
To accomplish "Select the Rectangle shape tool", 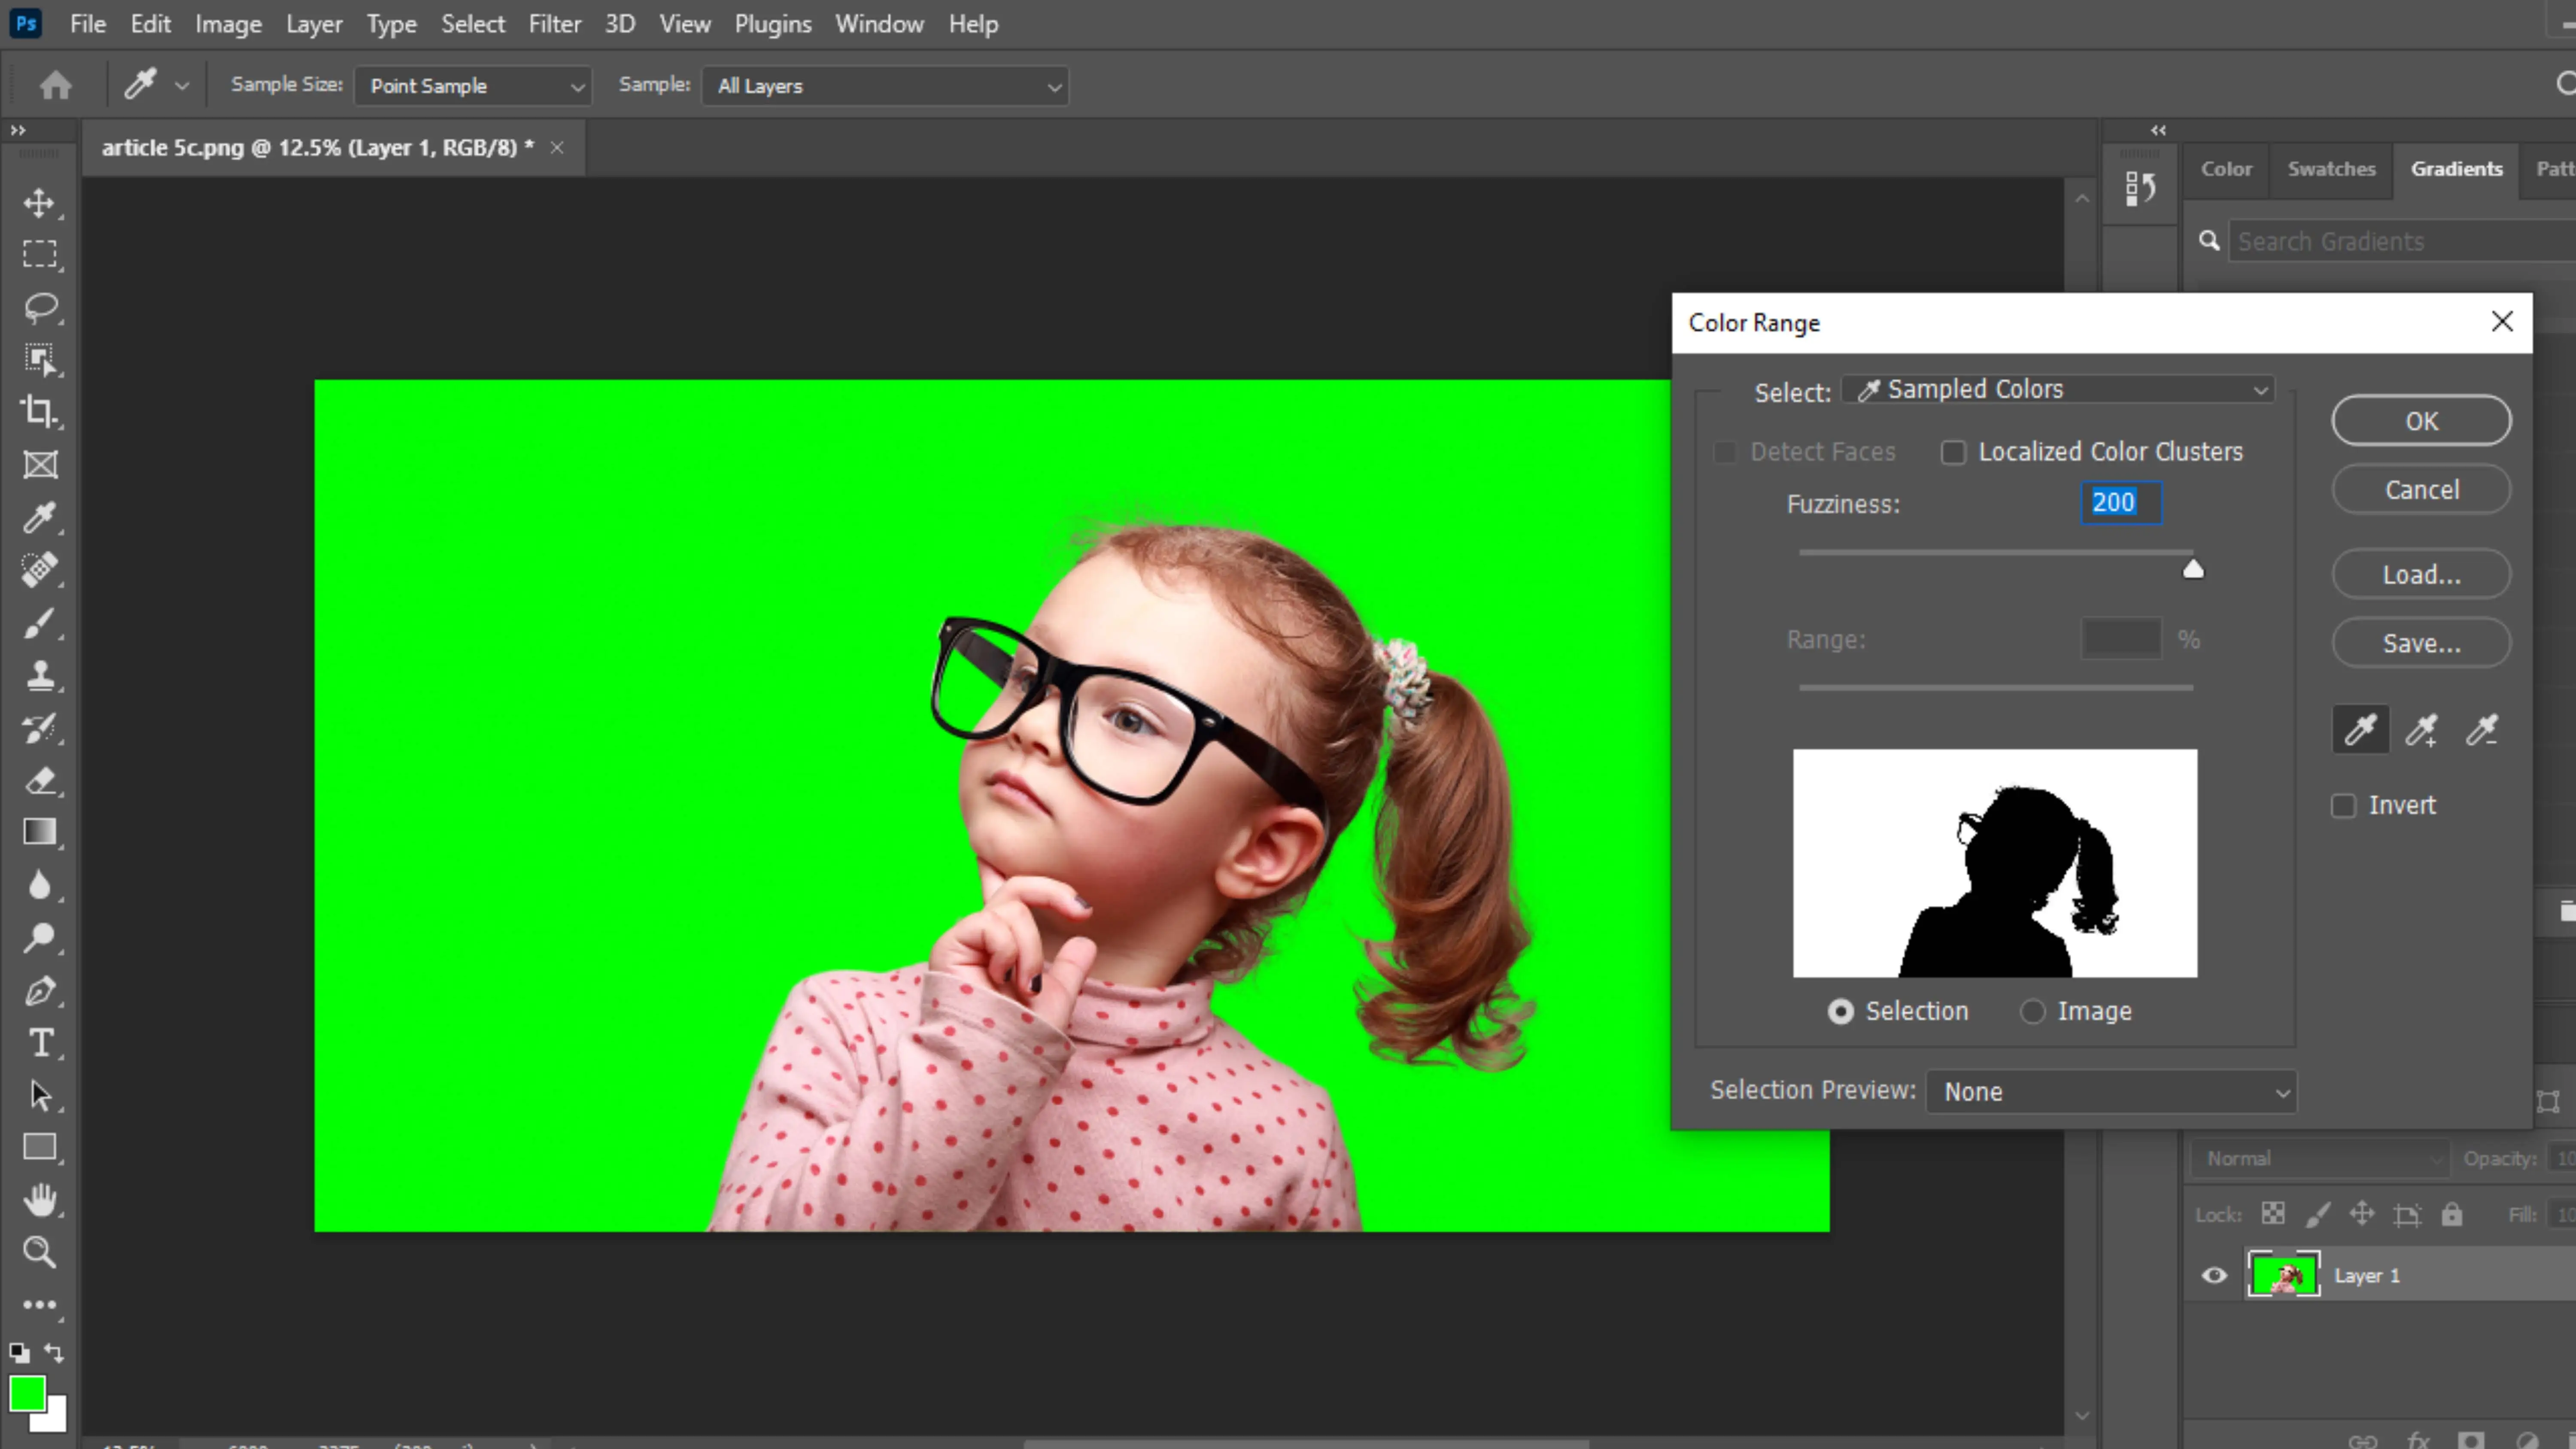I will tap(40, 1147).
